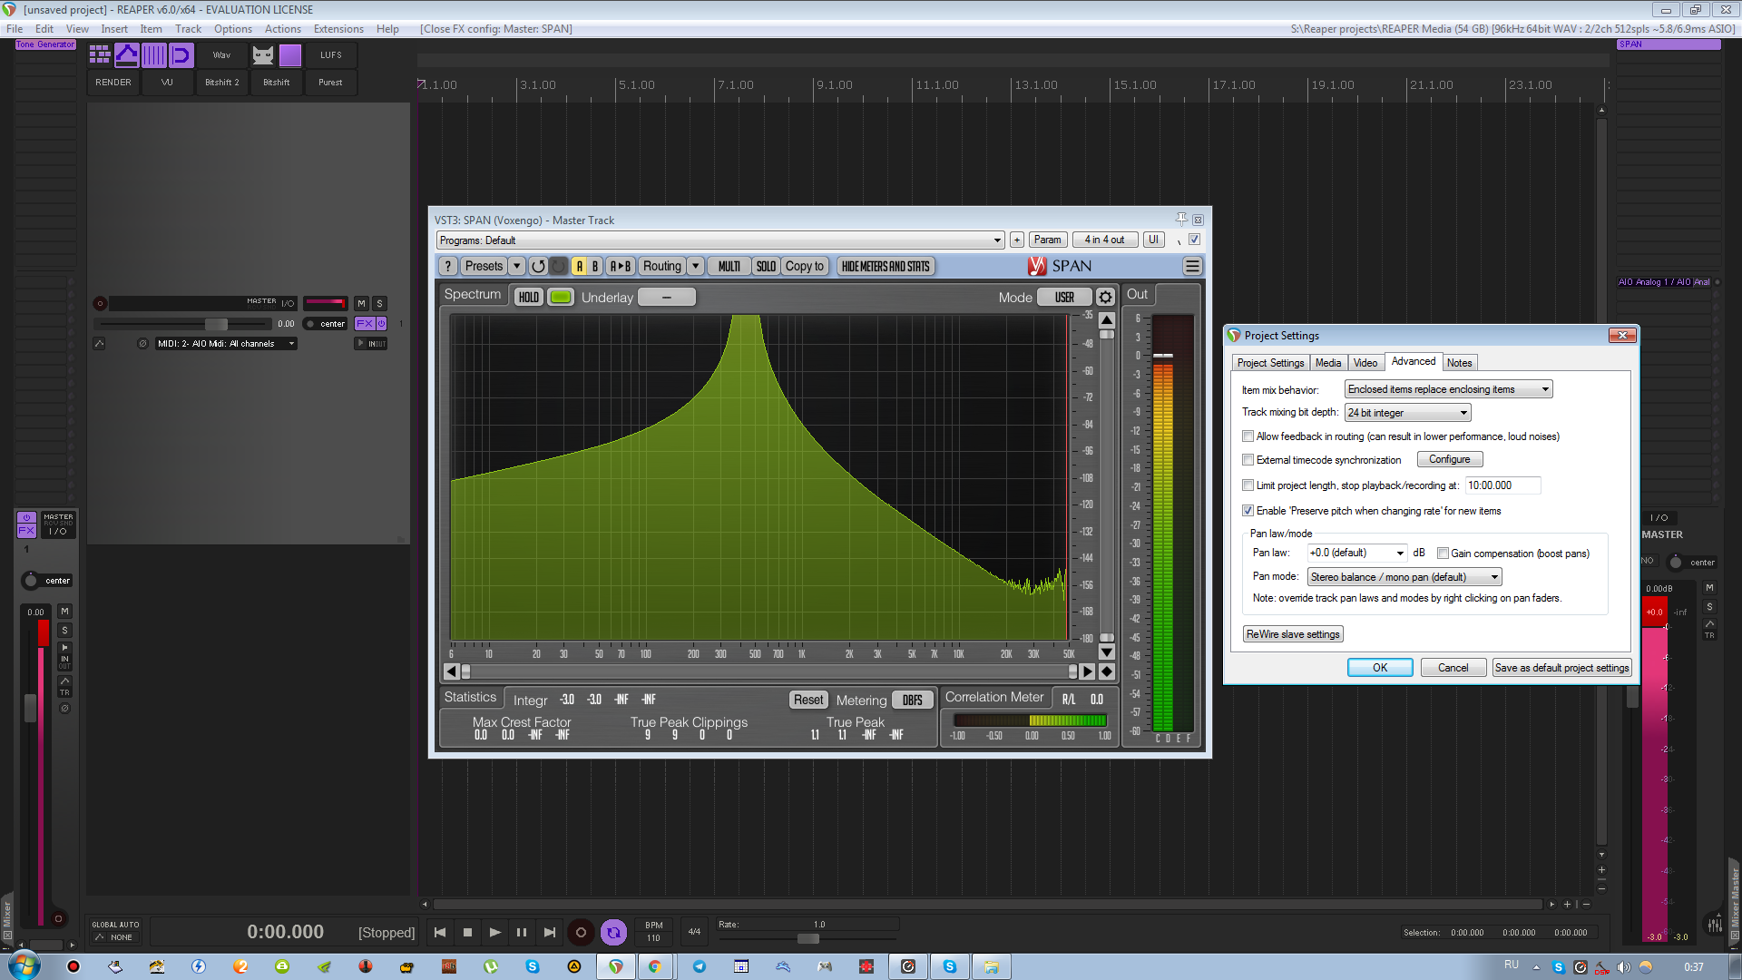This screenshot has width=1742, height=980.
Task: Open Track mixing bit depth dropdown
Action: [x=1407, y=413]
